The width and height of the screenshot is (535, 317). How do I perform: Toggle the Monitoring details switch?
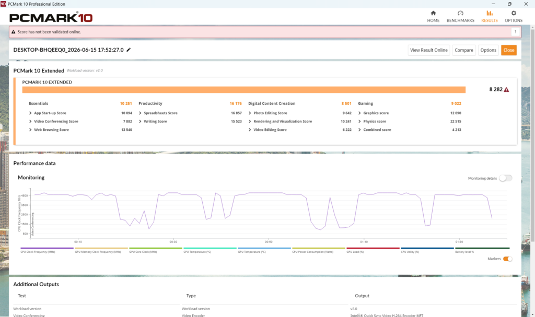pos(505,178)
